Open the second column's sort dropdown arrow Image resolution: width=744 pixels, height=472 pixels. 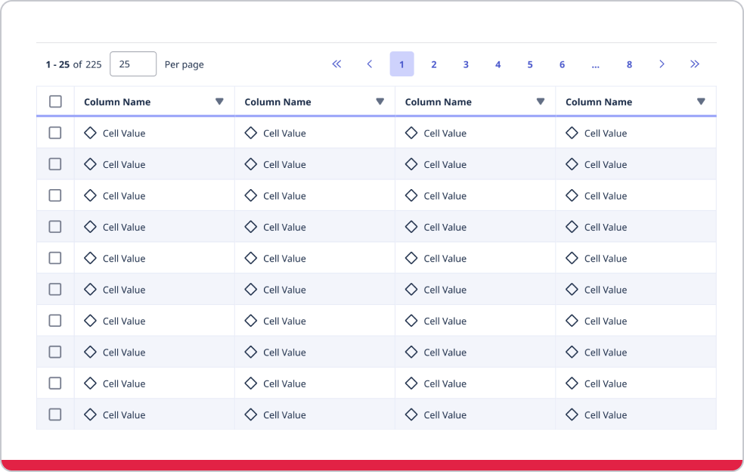(x=380, y=101)
